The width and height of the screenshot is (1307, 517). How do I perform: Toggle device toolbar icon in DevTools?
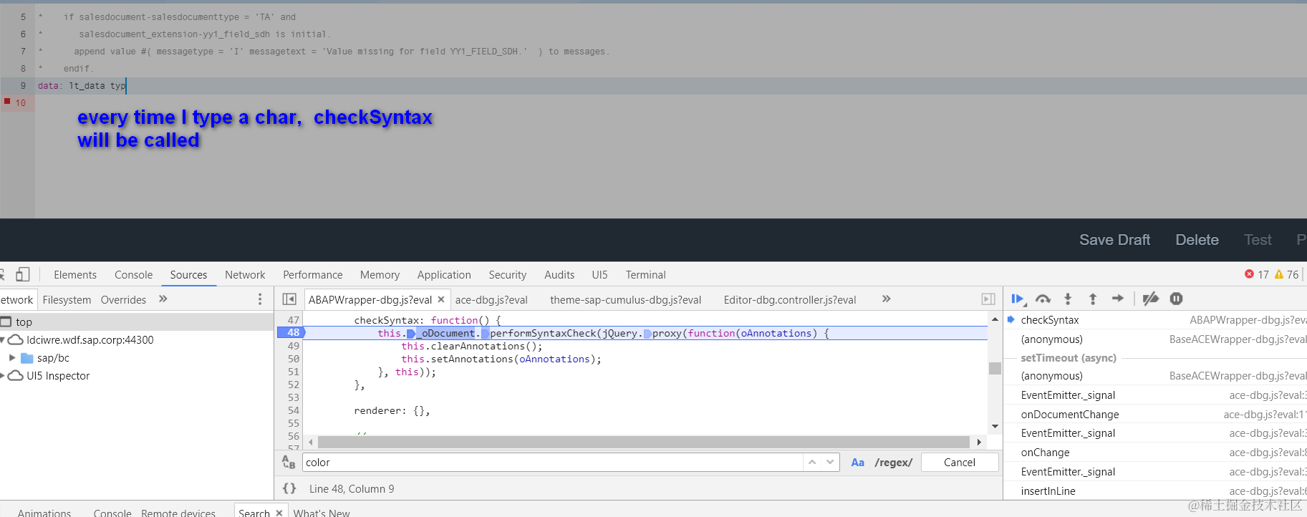point(23,274)
